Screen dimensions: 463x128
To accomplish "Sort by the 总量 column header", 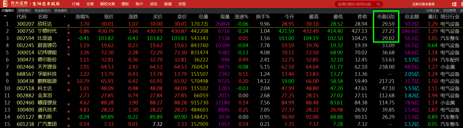I will tap(203, 17).
